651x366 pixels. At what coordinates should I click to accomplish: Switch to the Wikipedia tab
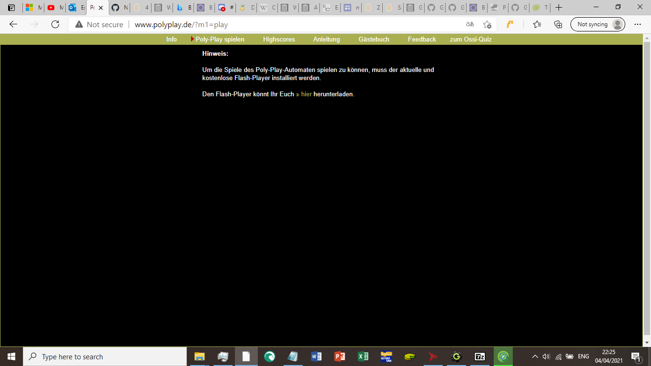click(x=268, y=8)
